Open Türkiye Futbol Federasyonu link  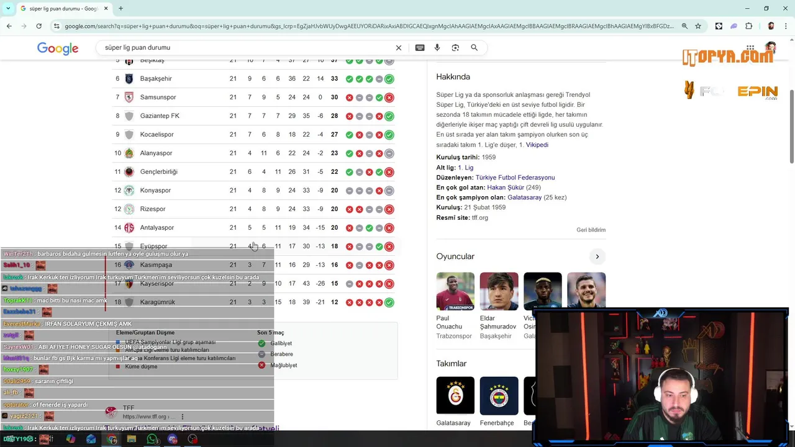coord(515,178)
